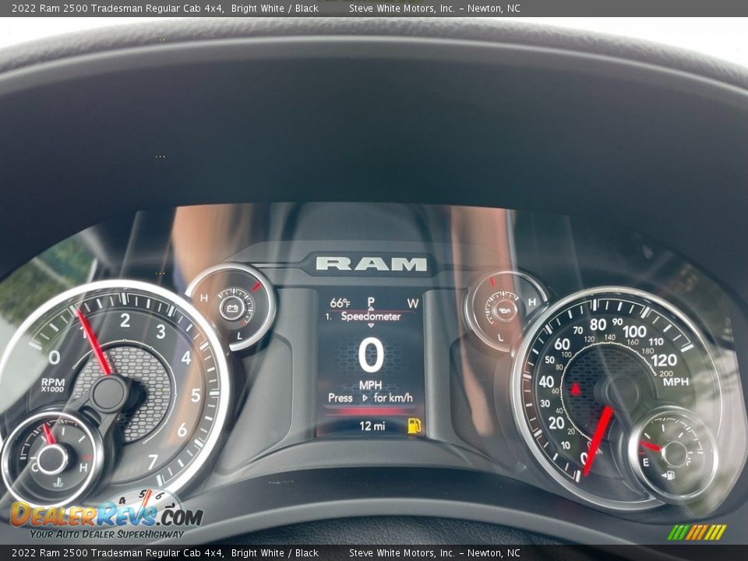Screen dimensions: 748x561
Task: Tap the E marker on fuel gauge
Action: click(x=646, y=462)
